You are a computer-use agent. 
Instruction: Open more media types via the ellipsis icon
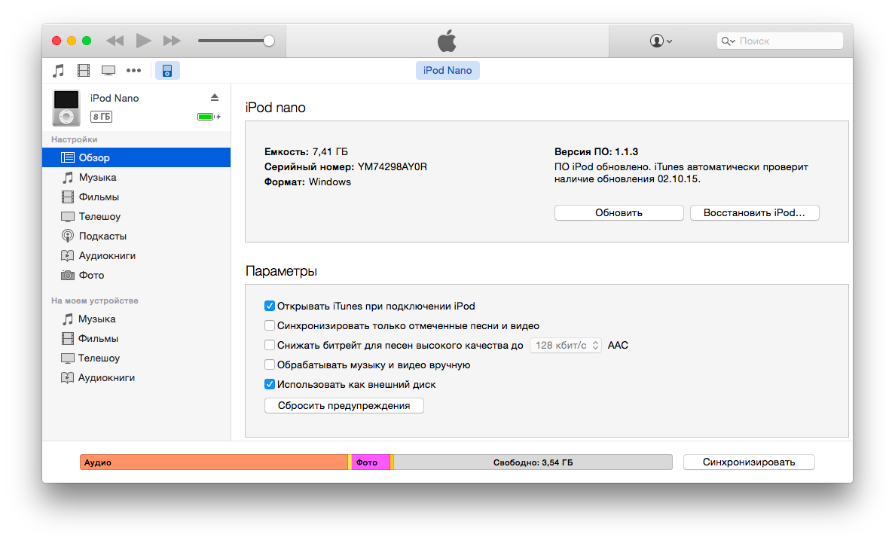click(133, 70)
